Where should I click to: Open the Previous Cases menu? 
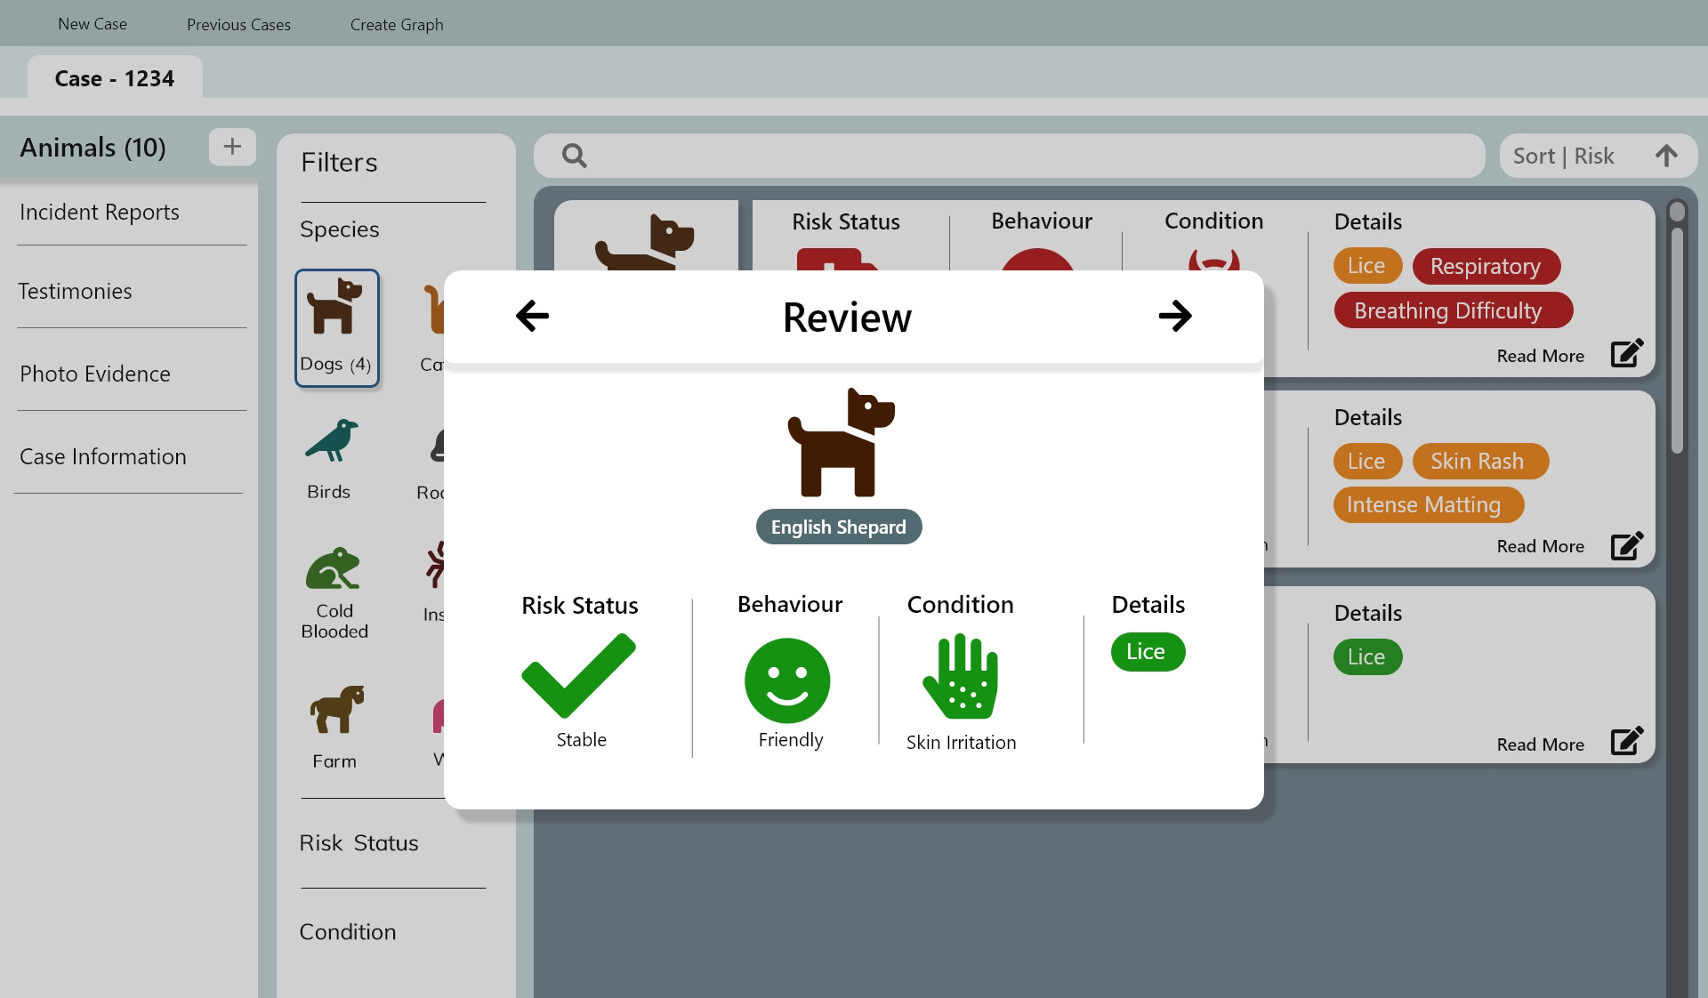pos(238,25)
